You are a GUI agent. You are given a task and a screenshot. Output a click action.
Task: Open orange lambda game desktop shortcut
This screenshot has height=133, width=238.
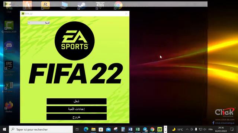(x=27, y=6)
